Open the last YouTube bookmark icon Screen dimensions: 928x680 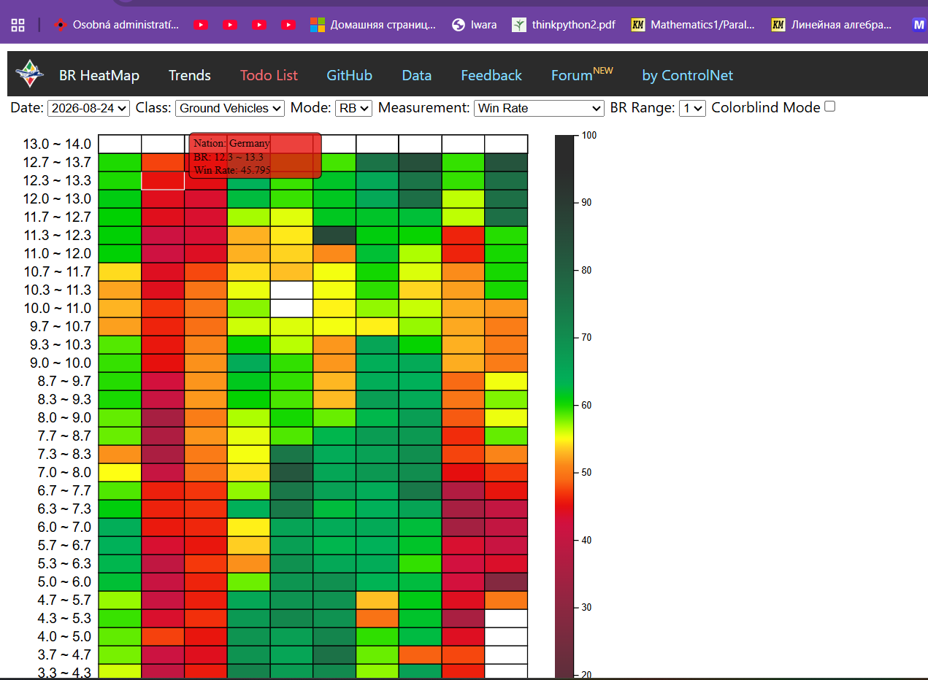tap(288, 25)
